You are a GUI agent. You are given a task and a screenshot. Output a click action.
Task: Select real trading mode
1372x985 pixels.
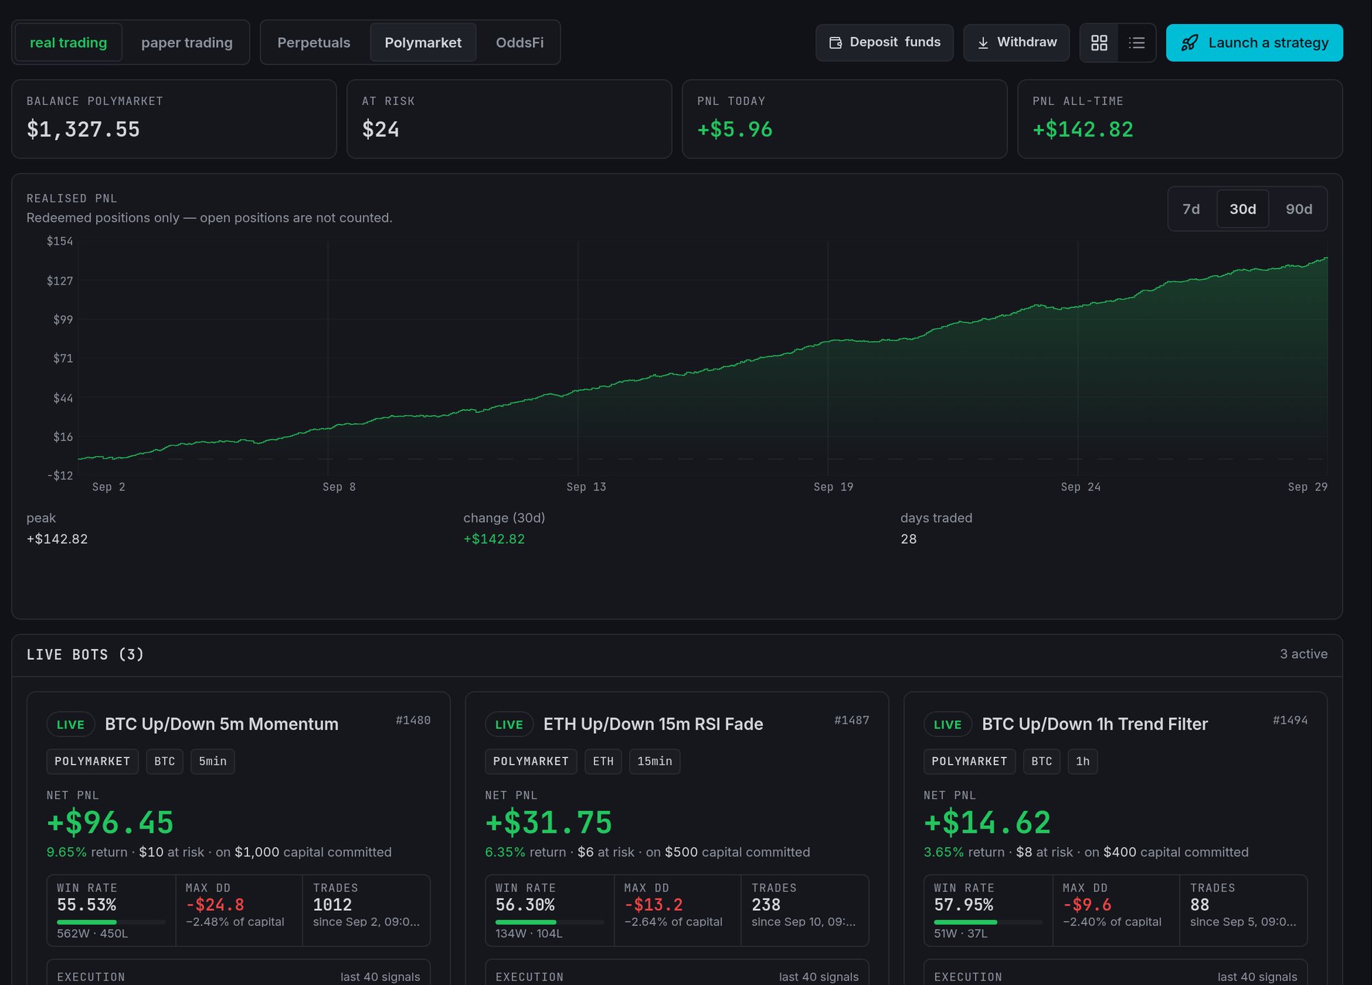click(x=69, y=43)
